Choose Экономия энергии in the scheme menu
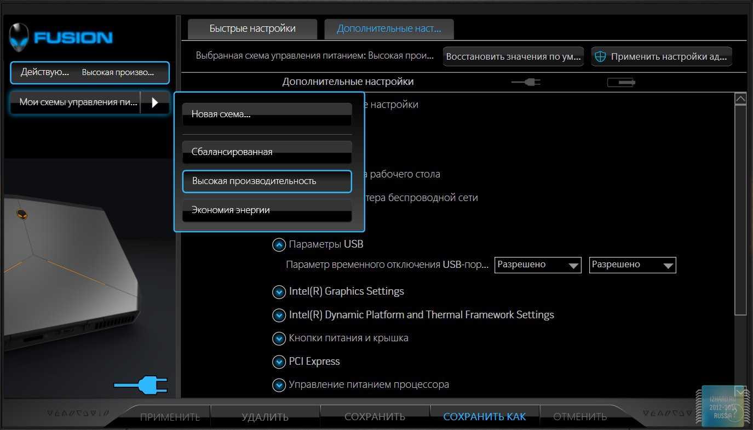This screenshot has height=430, width=753. pyautogui.click(x=267, y=210)
